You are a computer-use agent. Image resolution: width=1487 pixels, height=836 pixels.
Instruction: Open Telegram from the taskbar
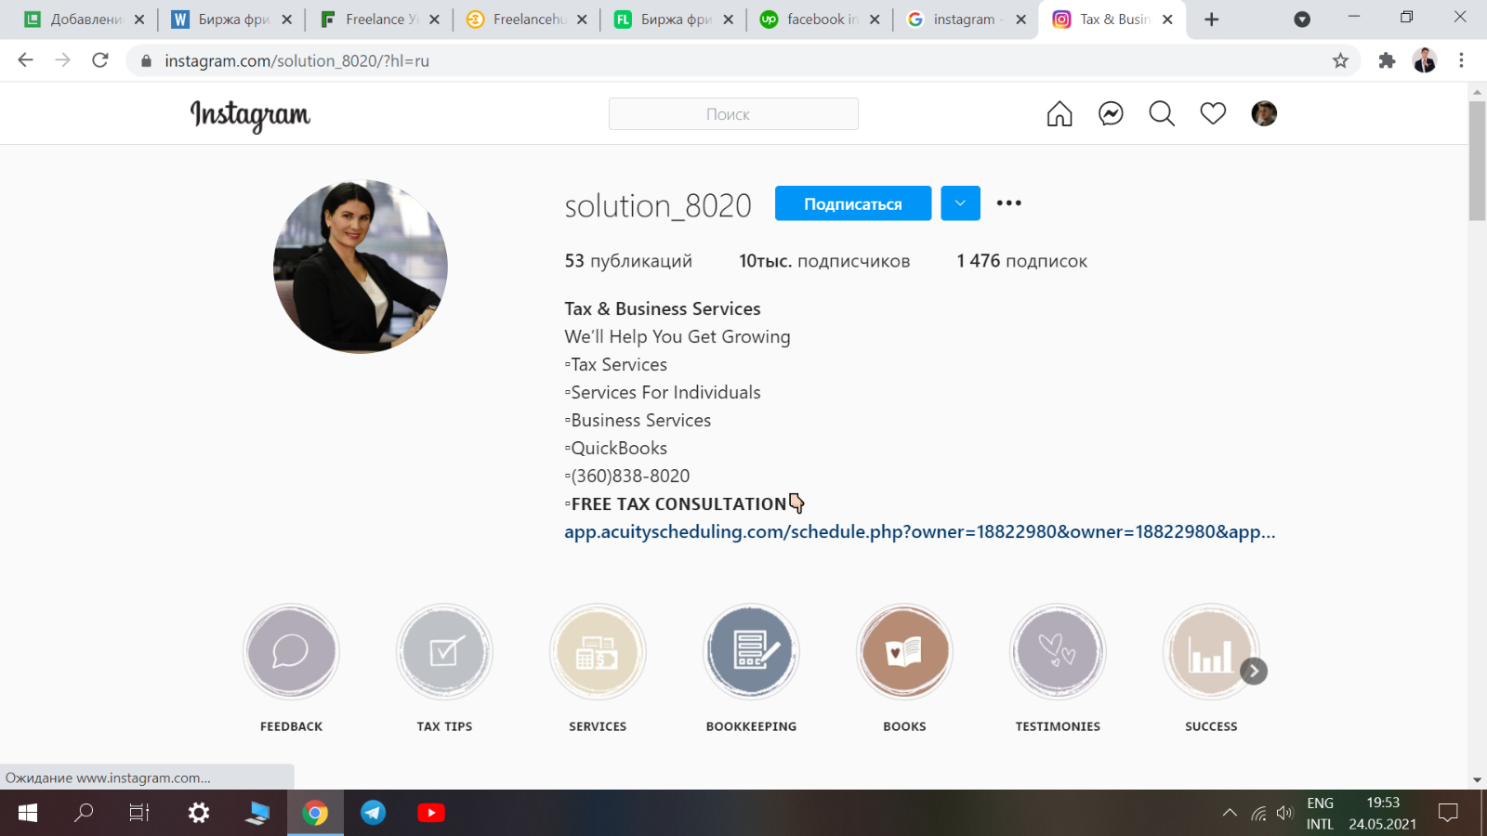point(373,813)
